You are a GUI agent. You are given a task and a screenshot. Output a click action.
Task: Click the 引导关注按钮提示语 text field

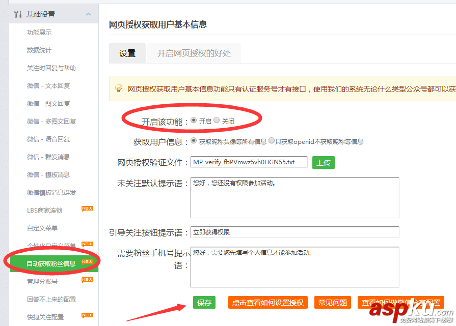tap(296, 231)
